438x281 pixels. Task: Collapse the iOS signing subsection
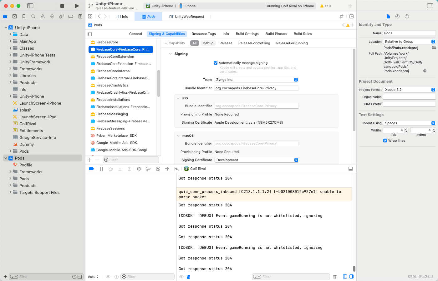[178, 98]
